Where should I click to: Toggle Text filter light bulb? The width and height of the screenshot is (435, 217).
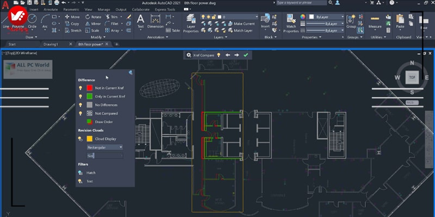click(80, 181)
